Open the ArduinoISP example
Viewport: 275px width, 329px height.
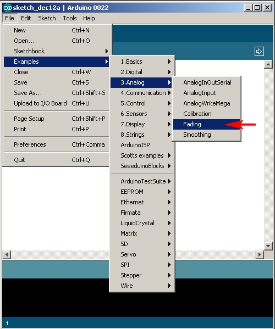[142, 145]
